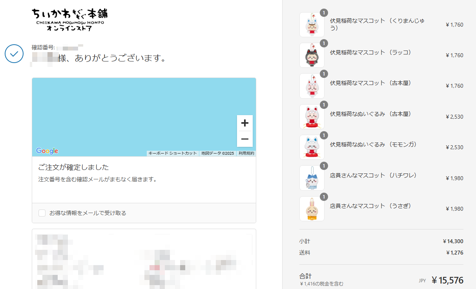Click quantity badge on うさぎ mascot thumbnail
Viewport: 476px width, 289px height.
[324, 197]
